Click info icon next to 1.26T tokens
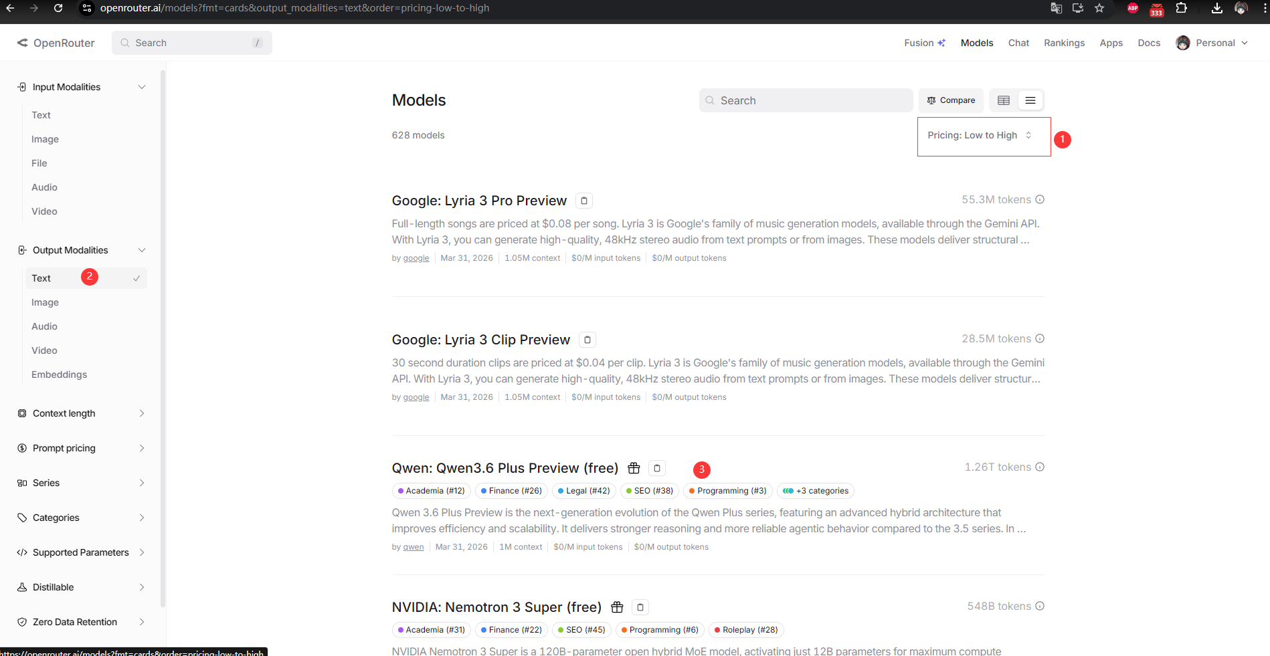Viewport: 1270px width, 656px height. coord(1040,467)
